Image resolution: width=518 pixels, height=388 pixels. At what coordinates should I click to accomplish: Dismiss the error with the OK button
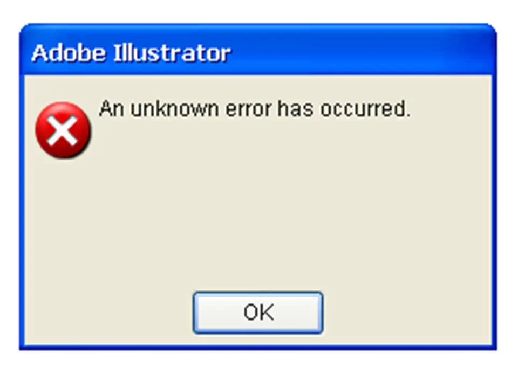point(258,313)
